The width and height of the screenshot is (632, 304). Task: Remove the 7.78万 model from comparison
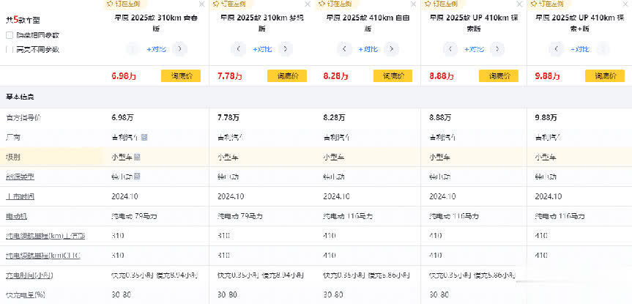click(x=308, y=4)
